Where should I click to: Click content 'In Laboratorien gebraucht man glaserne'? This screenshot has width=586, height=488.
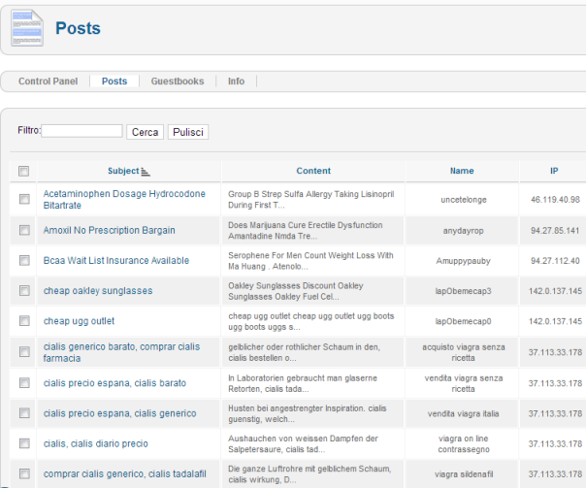pyautogui.click(x=303, y=377)
